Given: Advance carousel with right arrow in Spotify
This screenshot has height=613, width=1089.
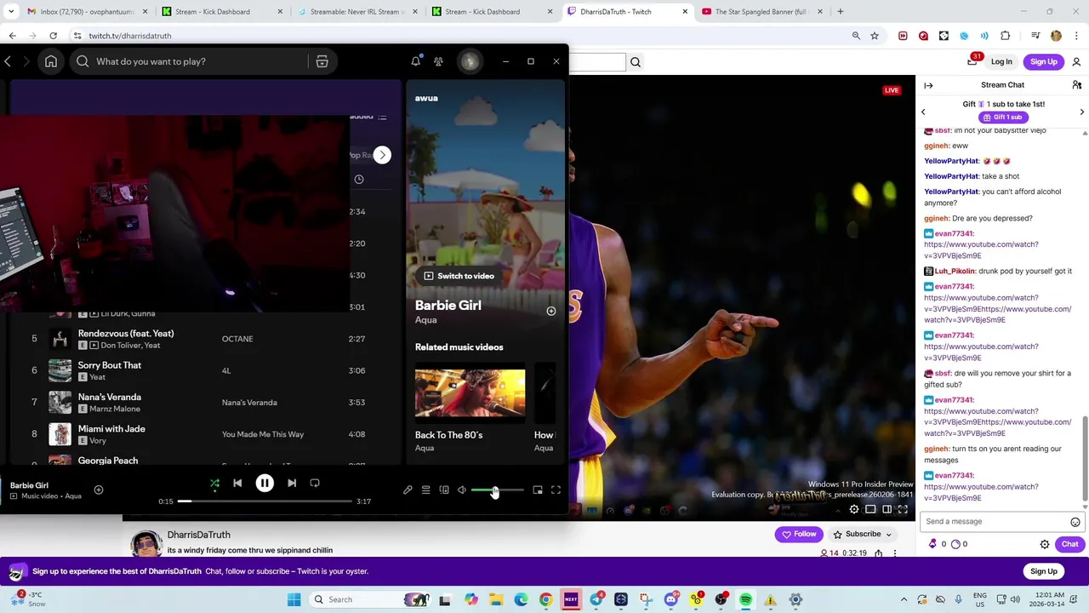Looking at the screenshot, I should 382,155.
